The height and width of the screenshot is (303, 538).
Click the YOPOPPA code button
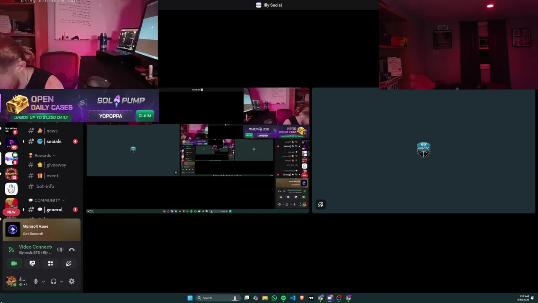click(x=111, y=116)
